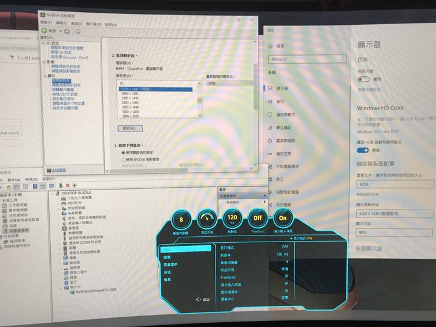
Task: Open 平板電腦模式 in Settings sidebar
Action: pyautogui.click(x=287, y=167)
